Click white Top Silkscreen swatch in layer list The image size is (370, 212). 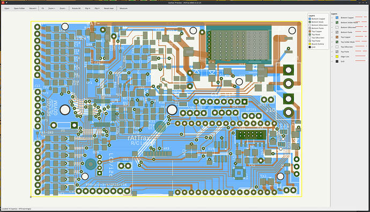pyautogui.click(x=337, y=47)
